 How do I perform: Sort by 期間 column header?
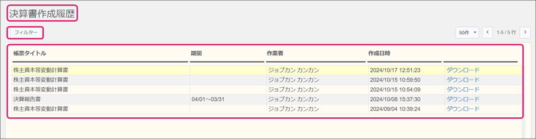pos(196,53)
